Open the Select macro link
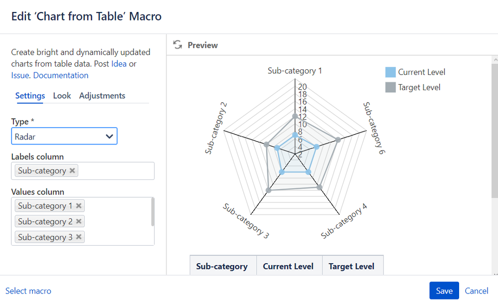Screen dimensions: 498x302 (28, 291)
